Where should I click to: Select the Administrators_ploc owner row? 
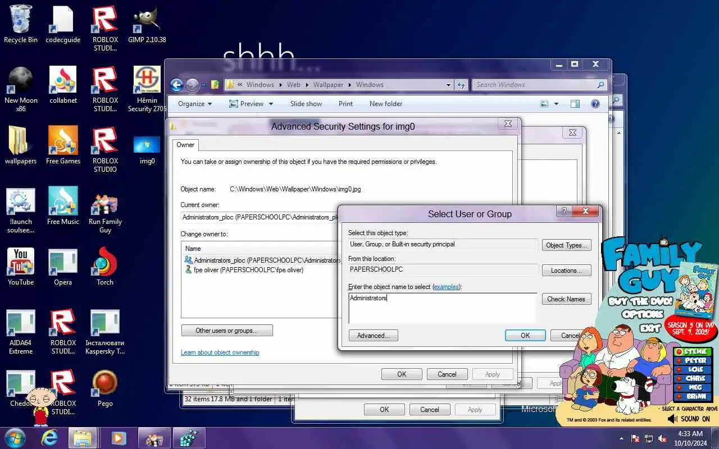tap(262, 260)
